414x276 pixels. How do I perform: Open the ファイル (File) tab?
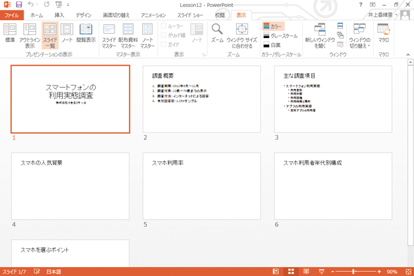click(12, 14)
